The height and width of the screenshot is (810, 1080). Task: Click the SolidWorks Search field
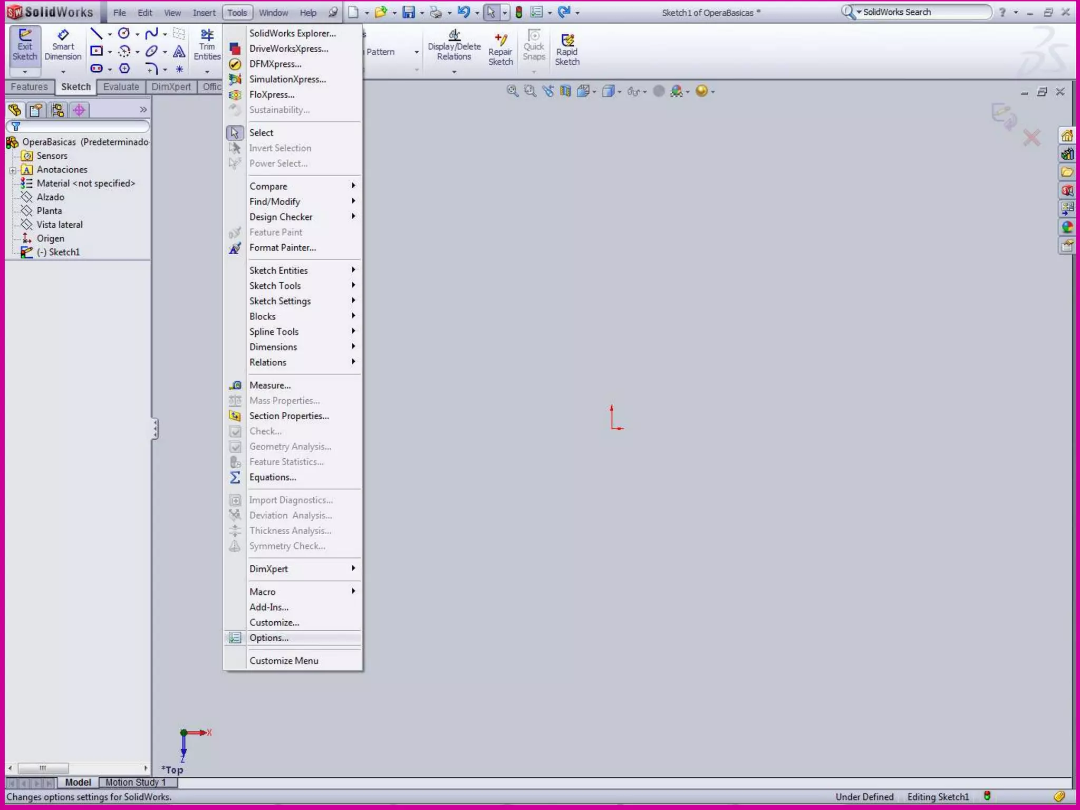[x=924, y=12]
